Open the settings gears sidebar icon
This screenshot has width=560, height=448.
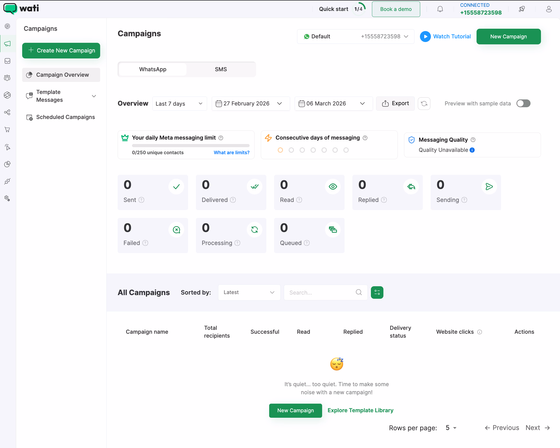pyautogui.click(x=8, y=198)
